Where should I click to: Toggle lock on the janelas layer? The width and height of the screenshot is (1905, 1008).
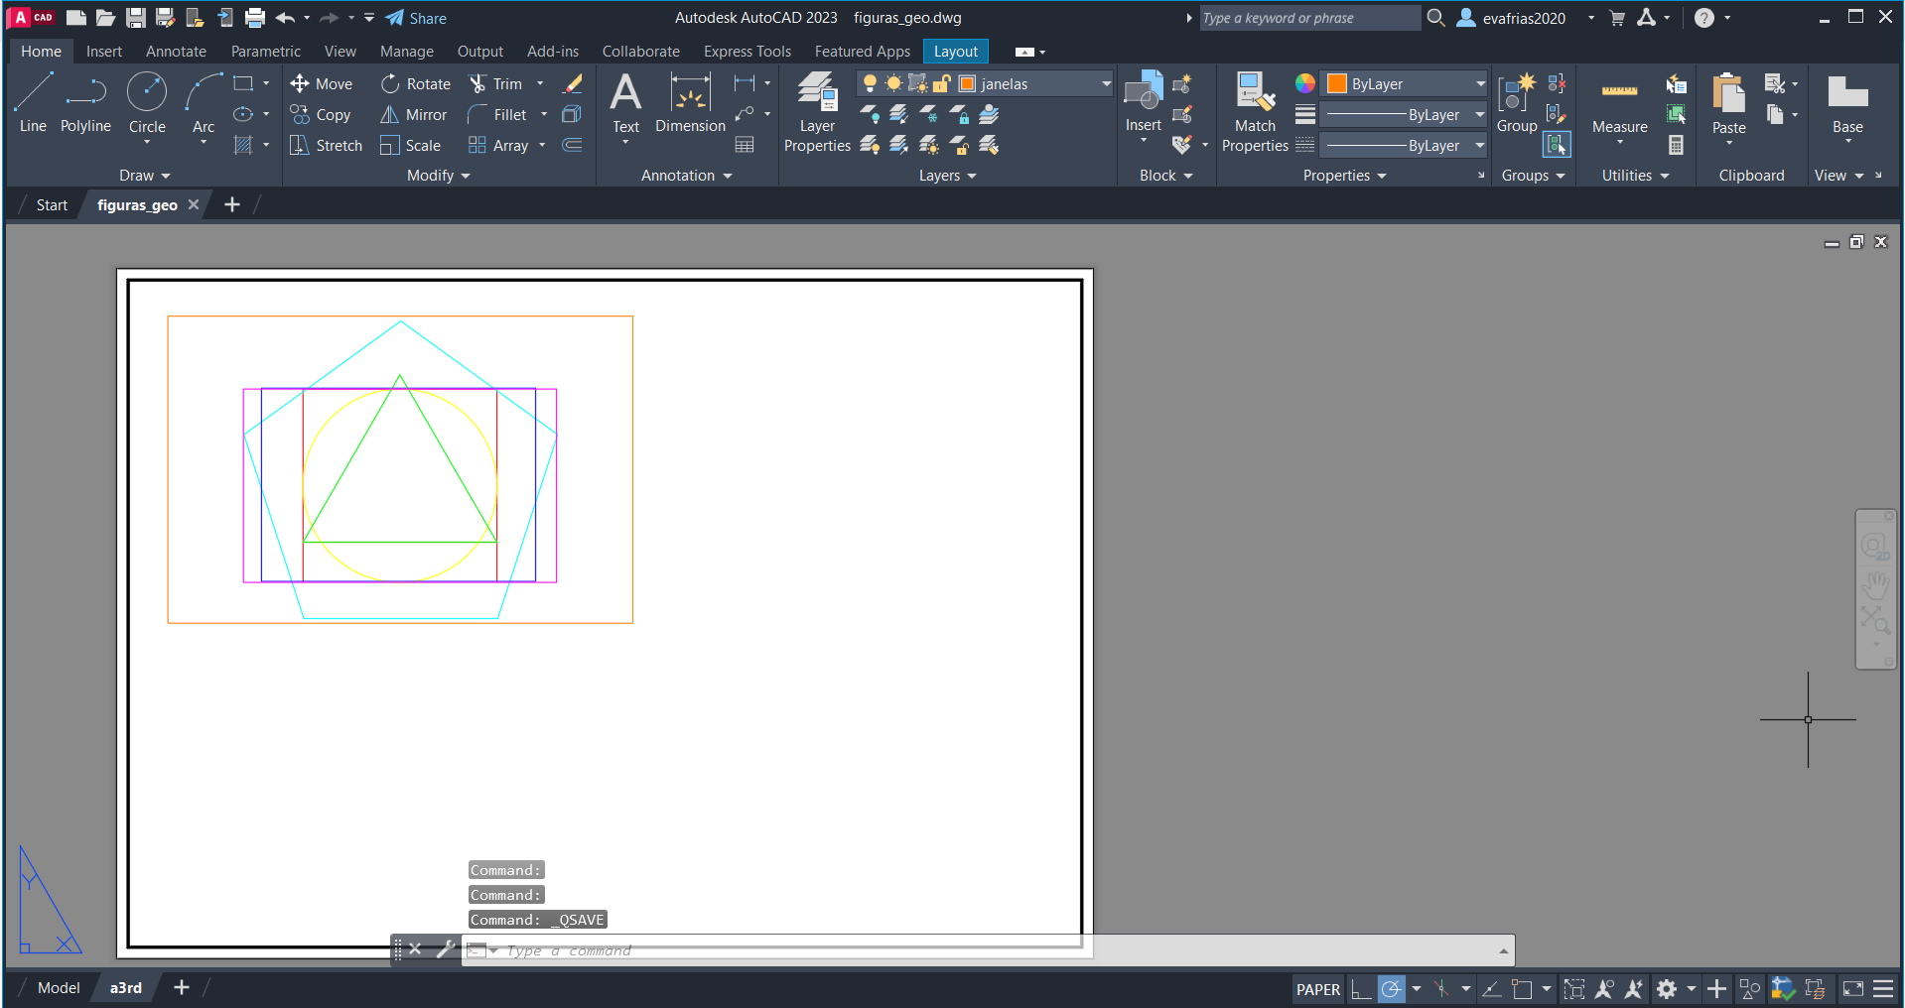coord(942,83)
